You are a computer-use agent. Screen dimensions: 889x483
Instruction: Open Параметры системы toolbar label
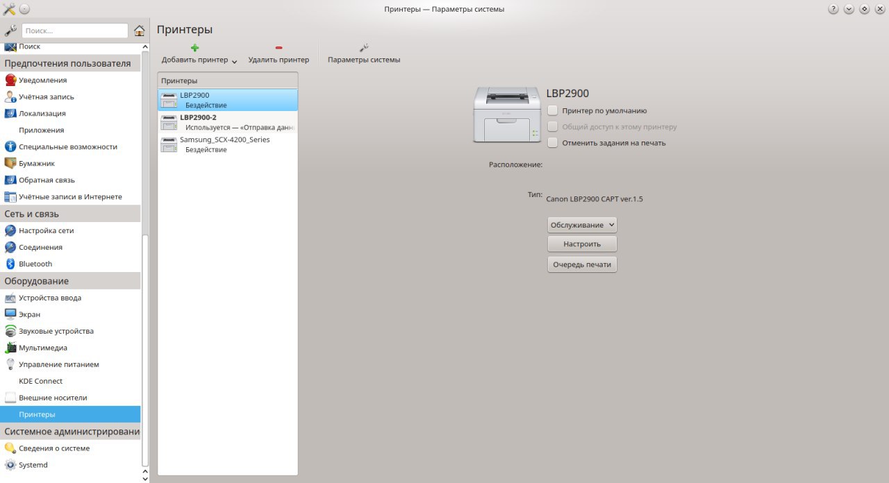point(364,60)
